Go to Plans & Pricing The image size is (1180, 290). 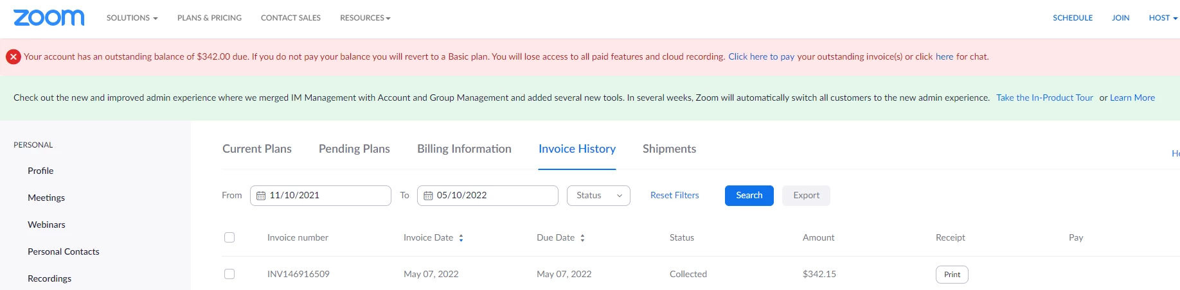tap(210, 18)
